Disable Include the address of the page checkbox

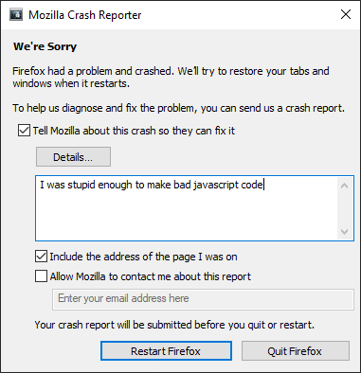pyautogui.click(x=41, y=257)
